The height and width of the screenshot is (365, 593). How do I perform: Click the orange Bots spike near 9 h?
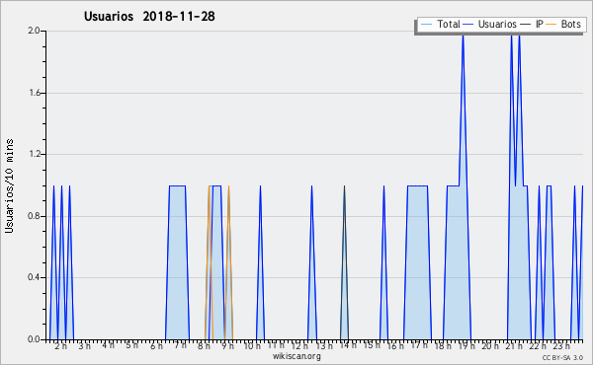point(228,262)
